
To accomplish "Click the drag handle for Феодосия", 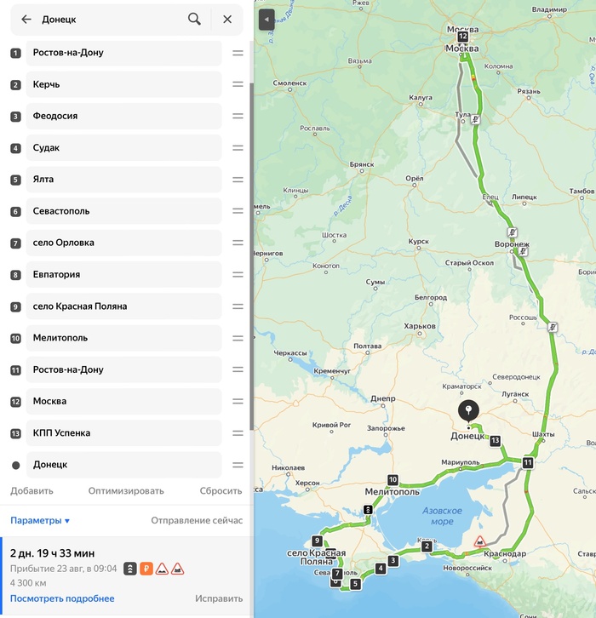I will point(238,116).
